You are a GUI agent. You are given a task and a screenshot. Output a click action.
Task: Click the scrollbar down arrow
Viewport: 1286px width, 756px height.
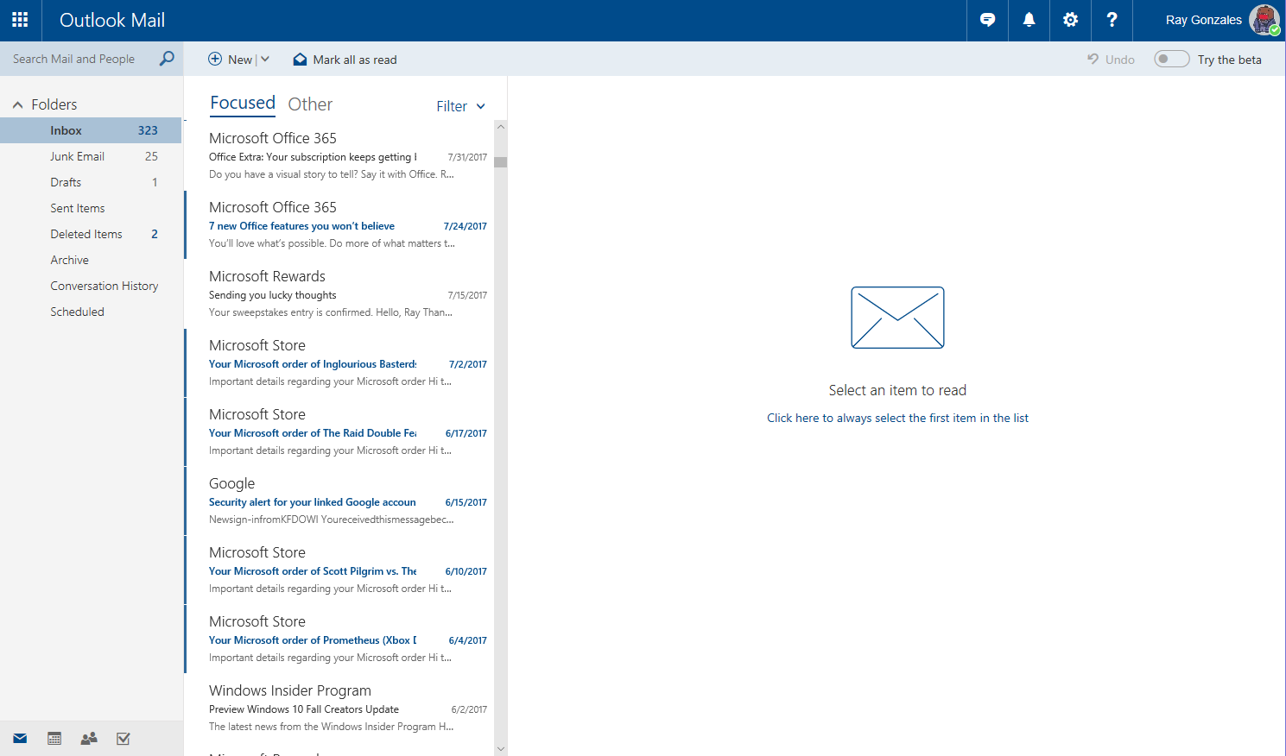coord(501,749)
